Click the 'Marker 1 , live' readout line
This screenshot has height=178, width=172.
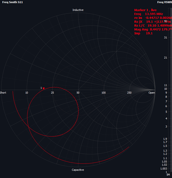point(145,10)
